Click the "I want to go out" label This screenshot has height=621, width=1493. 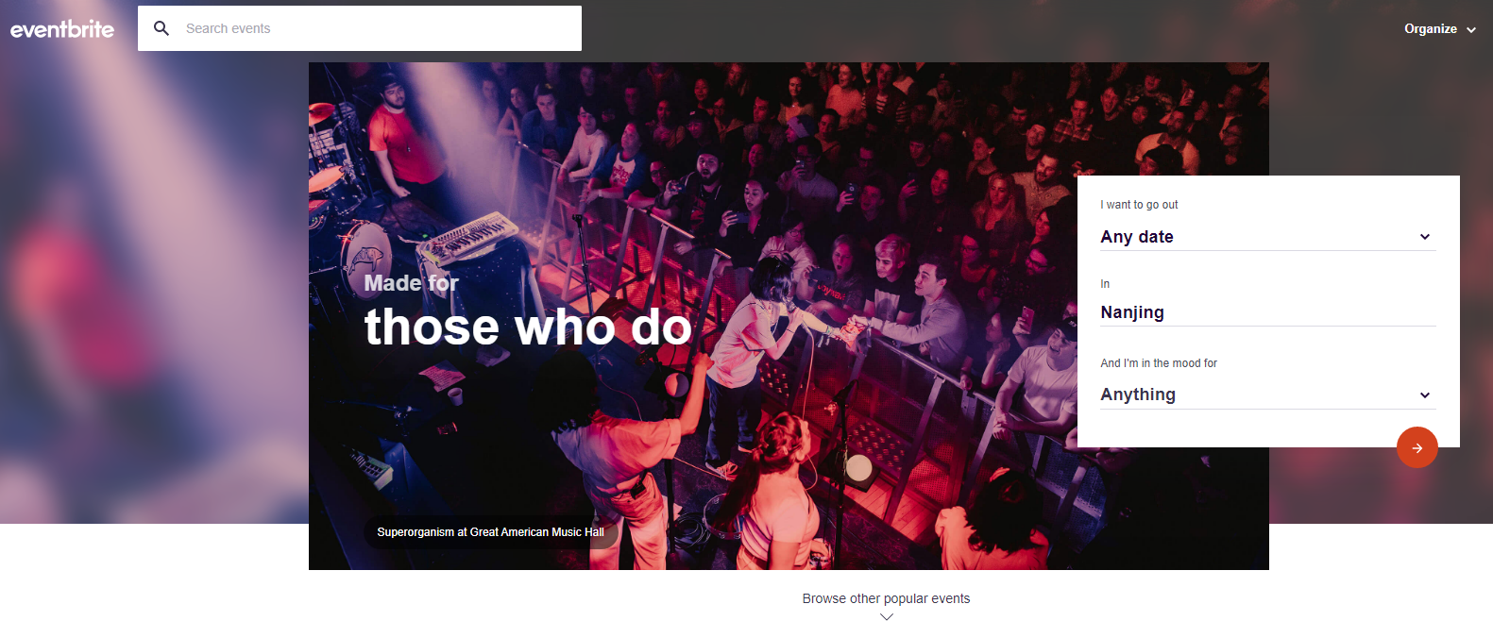(x=1139, y=205)
